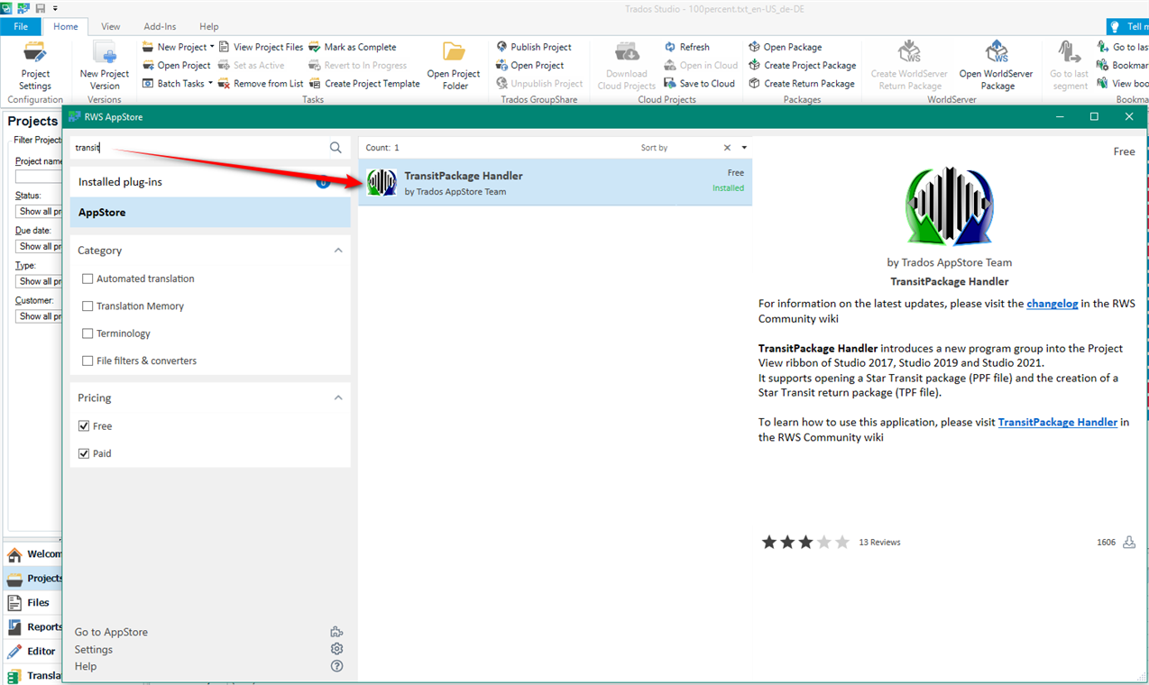This screenshot has width=1149, height=685.
Task: Click the search magnifier in AppStore
Action: 336,148
